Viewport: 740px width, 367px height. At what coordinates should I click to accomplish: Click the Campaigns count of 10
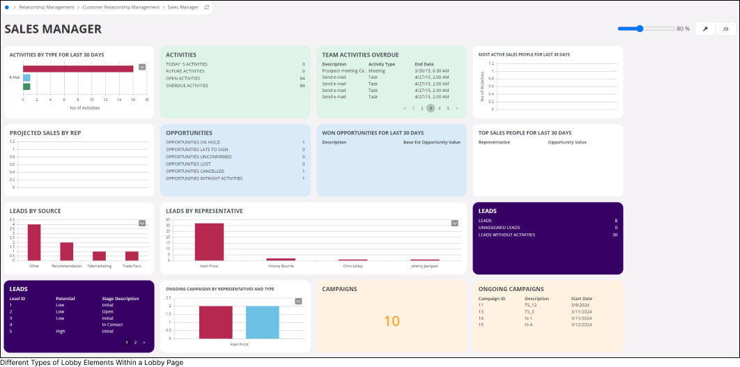click(x=392, y=320)
